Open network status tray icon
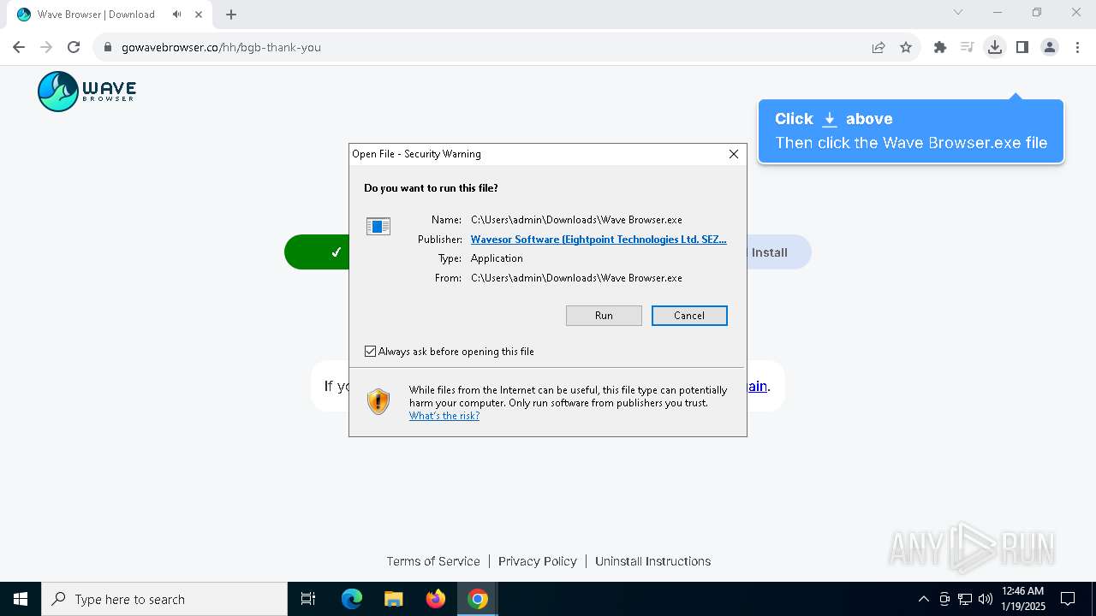The width and height of the screenshot is (1096, 616). tap(965, 599)
